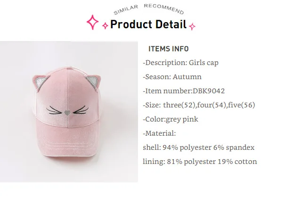Click the right glitter cat ear on cap
This screenshot has width=292, height=204.
(94, 81)
